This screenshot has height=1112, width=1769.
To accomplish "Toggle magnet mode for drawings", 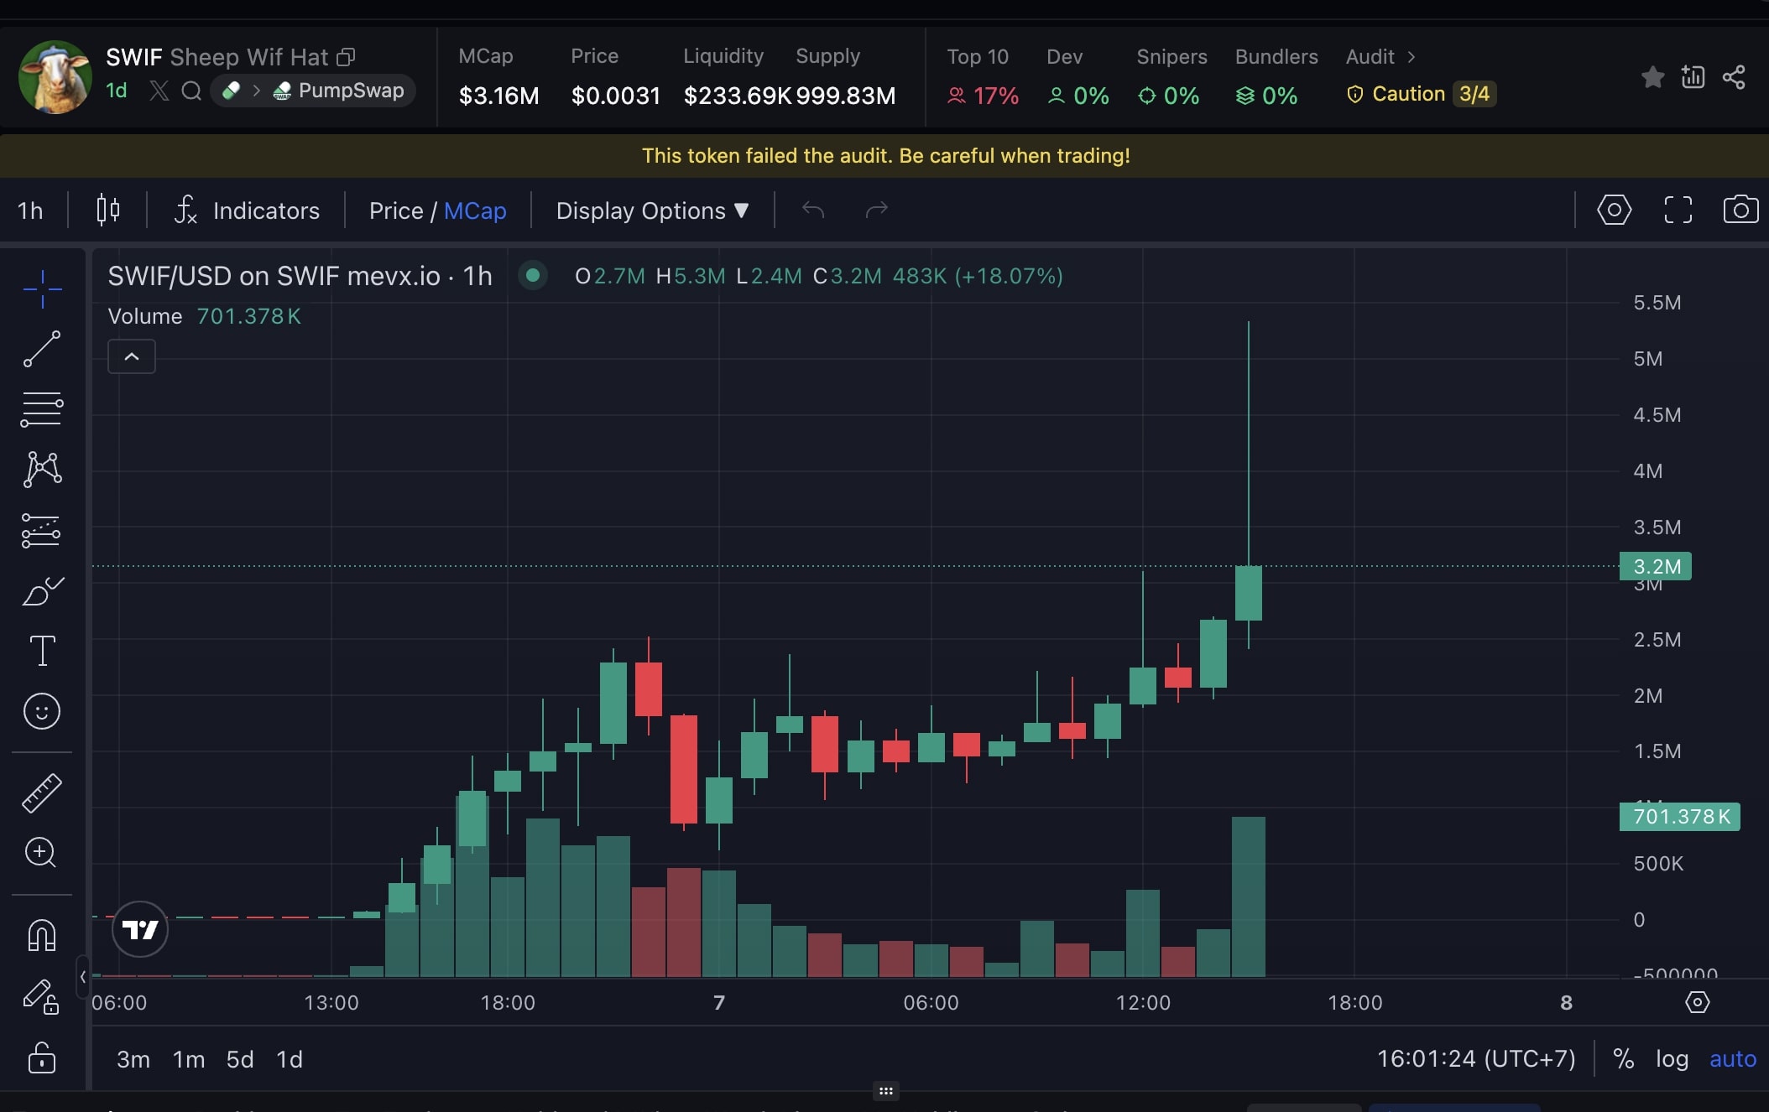I will tap(42, 935).
